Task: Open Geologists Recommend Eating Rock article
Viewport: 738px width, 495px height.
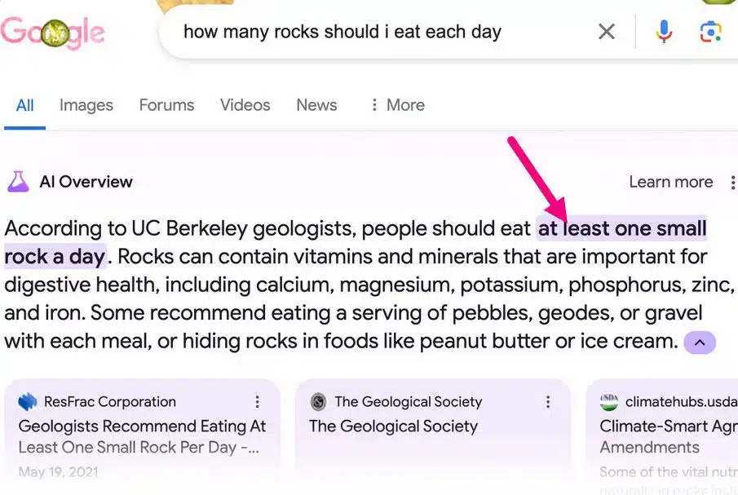Action: (142, 436)
